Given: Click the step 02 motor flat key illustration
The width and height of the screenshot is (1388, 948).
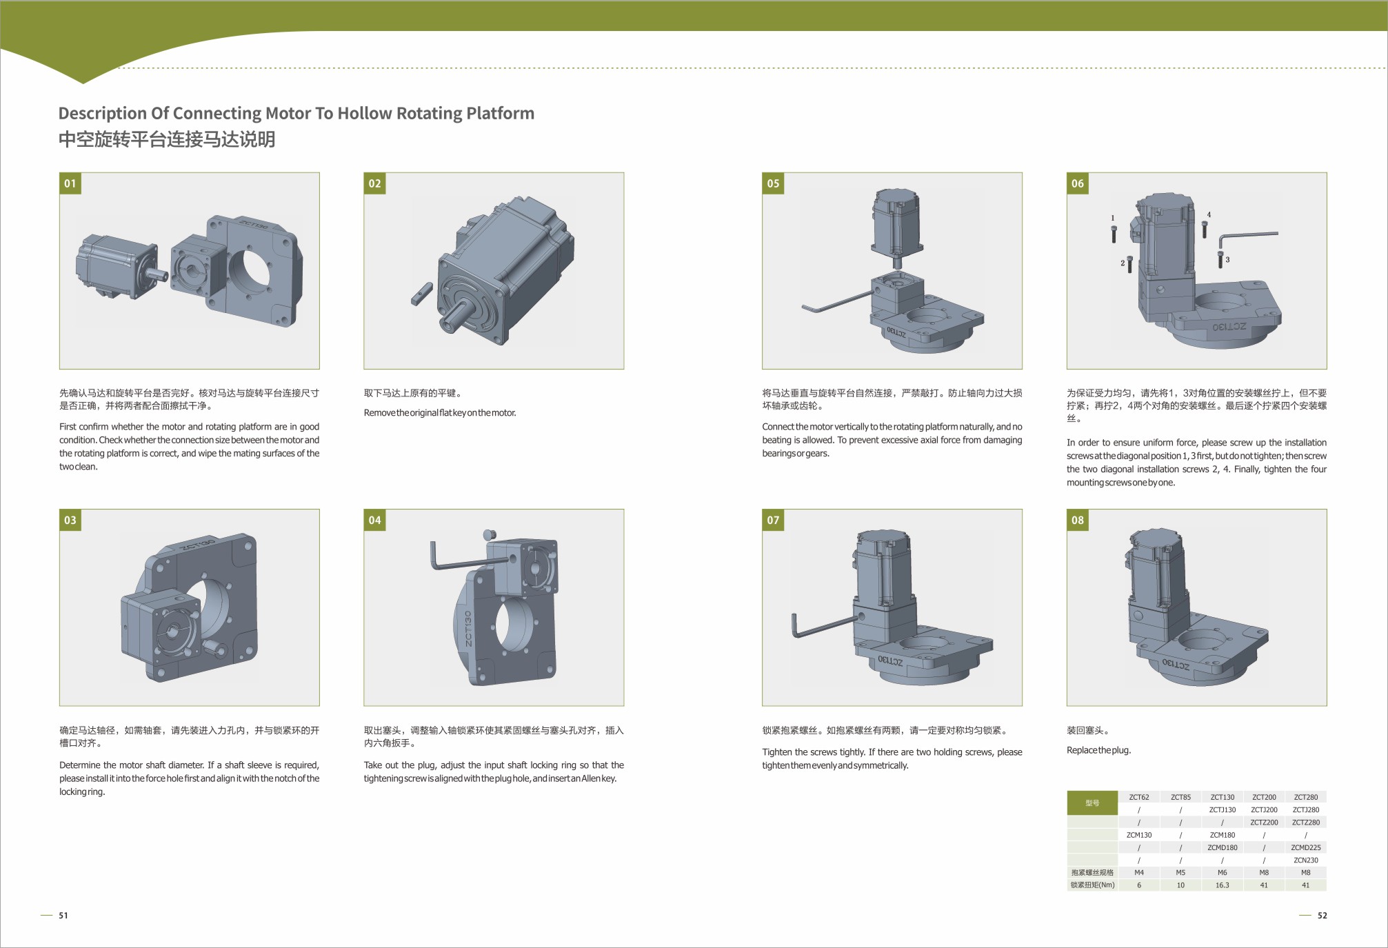Looking at the screenshot, I should [x=494, y=271].
